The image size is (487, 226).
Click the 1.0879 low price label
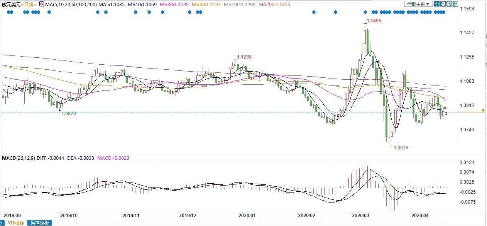coord(69,114)
